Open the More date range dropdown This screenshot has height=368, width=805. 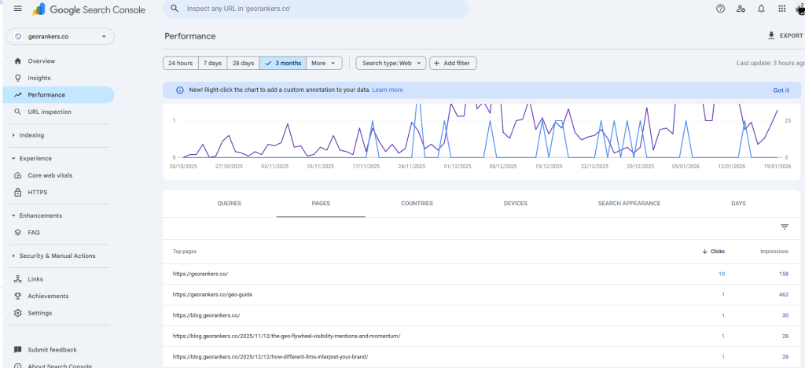click(x=324, y=63)
